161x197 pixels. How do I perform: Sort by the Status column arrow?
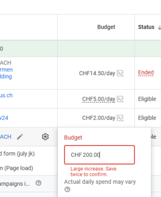(159, 27)
